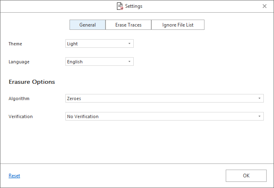Expand the Language dropdown arrow

point(129,62)
